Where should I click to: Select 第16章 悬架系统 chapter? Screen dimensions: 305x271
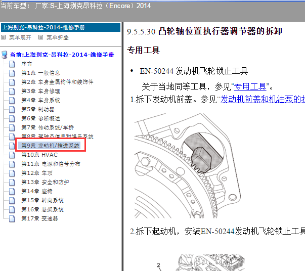coord(42,209)
